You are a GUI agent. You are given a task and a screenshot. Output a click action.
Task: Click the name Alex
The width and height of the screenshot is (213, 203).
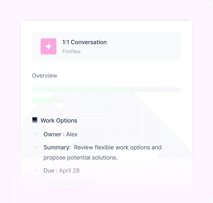[x=72, y=134]
